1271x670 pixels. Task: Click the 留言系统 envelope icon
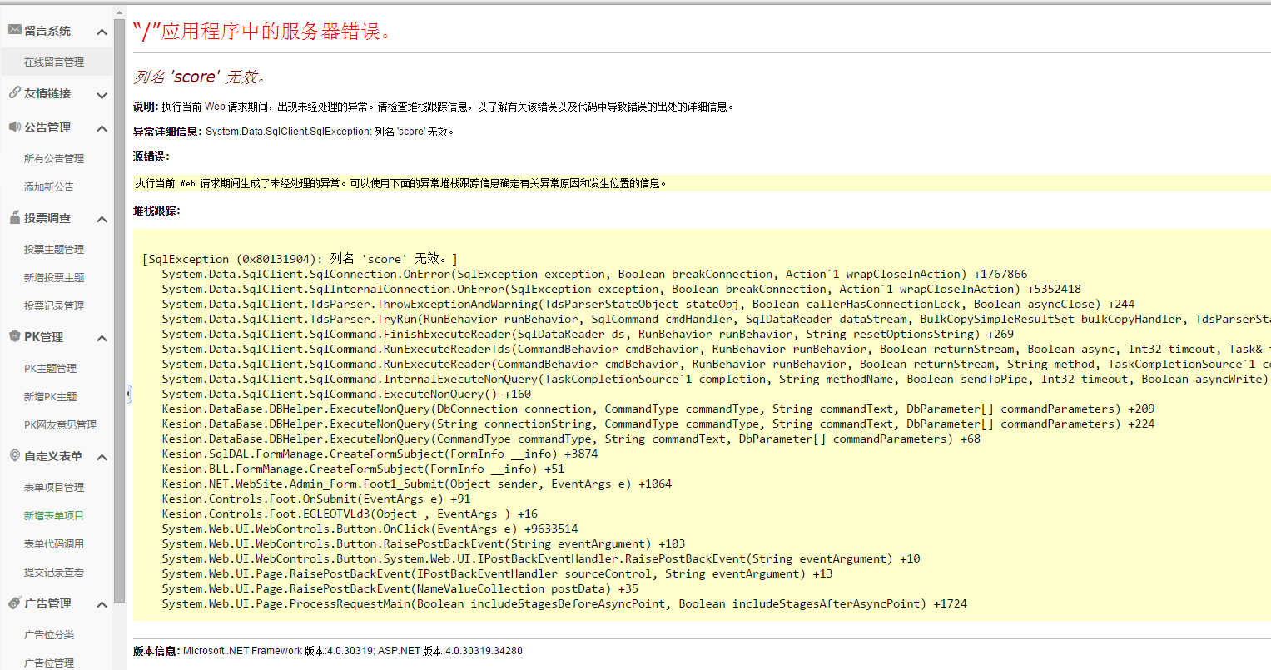[15, 30]
